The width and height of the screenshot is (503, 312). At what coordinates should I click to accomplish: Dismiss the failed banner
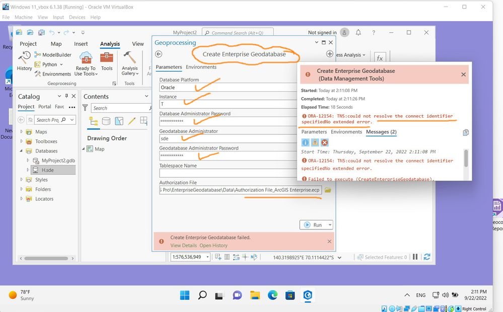pyautogui.click(x=329, y=242)
